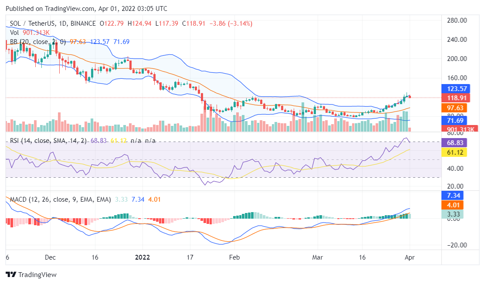Click the histogram 3.33 value badge
This screenshot has height=284, width=485.
tap(453, 214)
